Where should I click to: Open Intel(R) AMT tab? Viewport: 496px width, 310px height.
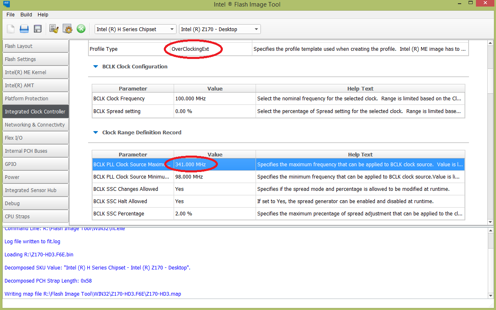35,86
